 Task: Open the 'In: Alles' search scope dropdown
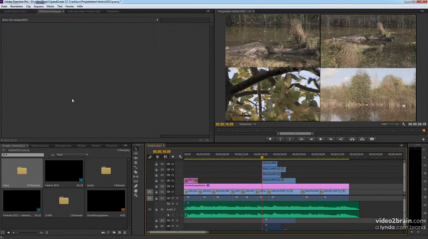(73, 155)
